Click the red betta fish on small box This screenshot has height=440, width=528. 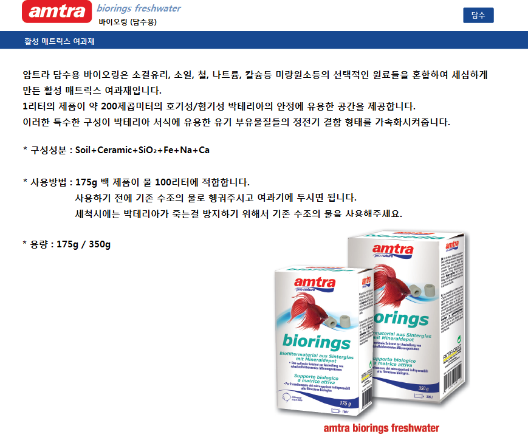click(308, 311)
